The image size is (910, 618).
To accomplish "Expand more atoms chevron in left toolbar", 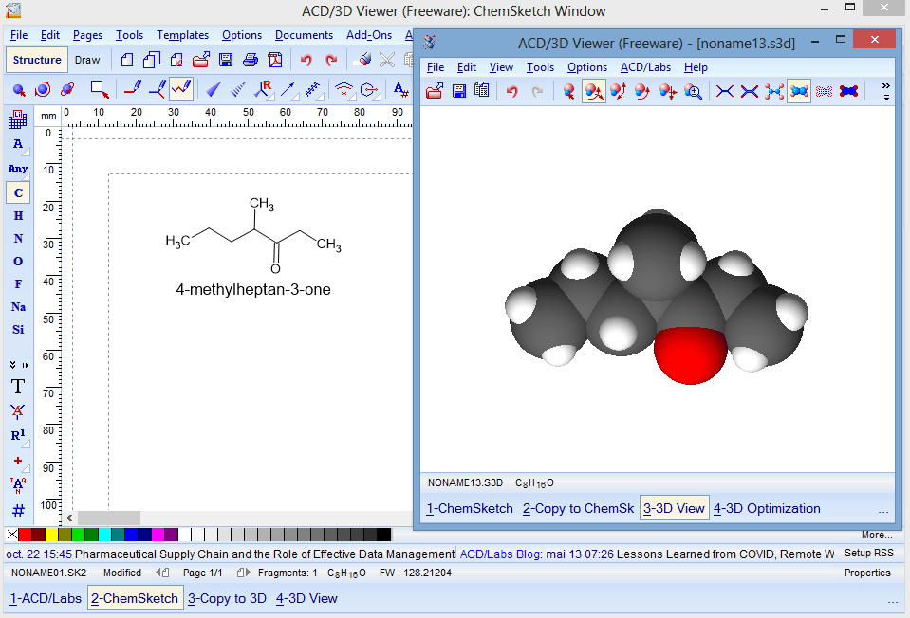I will [18, 364].
